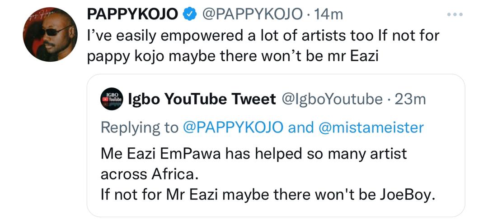Screen dimensions: 488x219
Task: Click @PAPPYKOJO in the Replying to line
Action: point(233,128)
